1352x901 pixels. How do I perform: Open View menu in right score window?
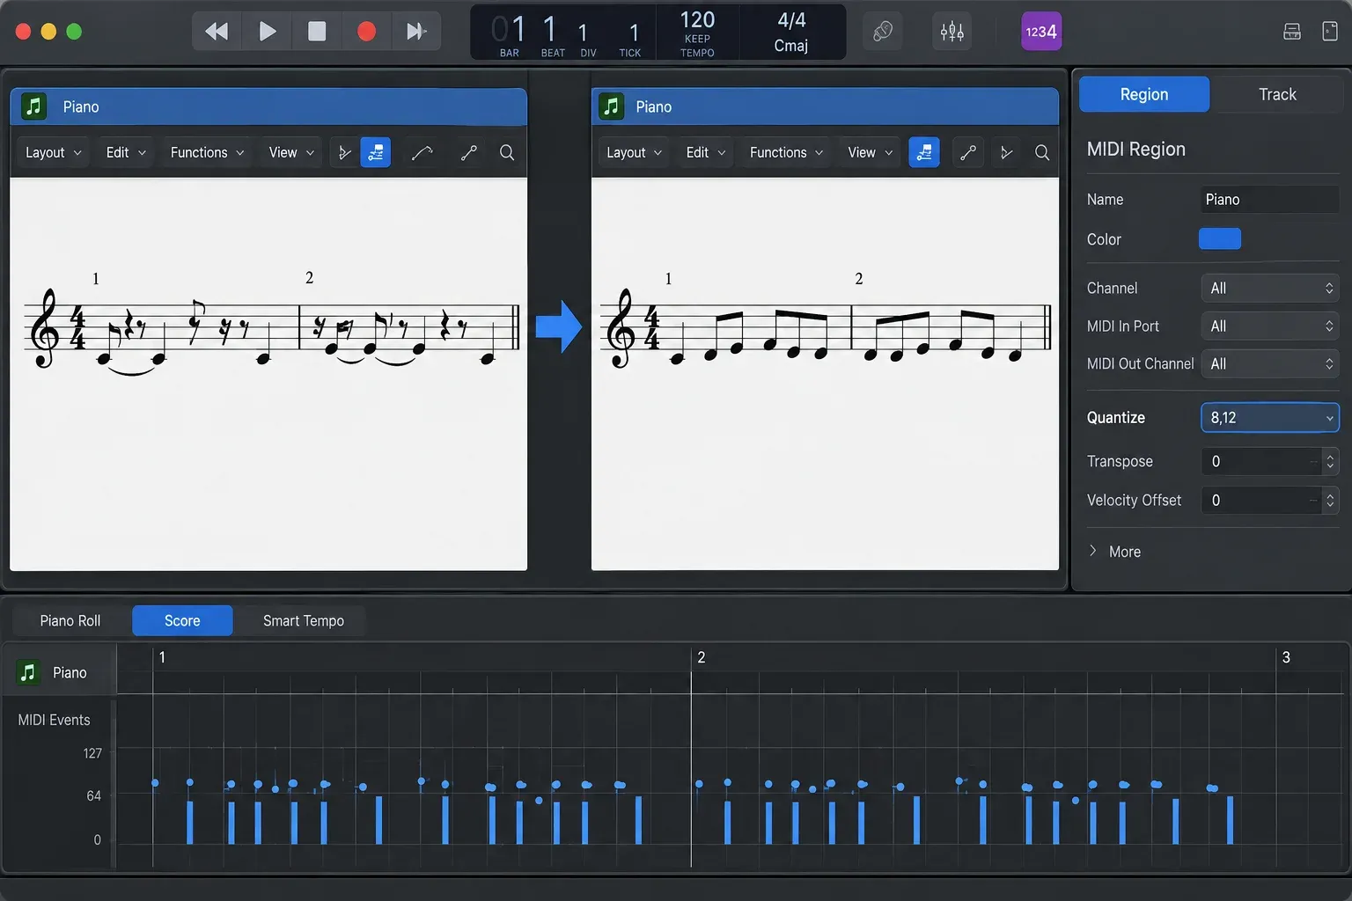[x=870, y=152]
